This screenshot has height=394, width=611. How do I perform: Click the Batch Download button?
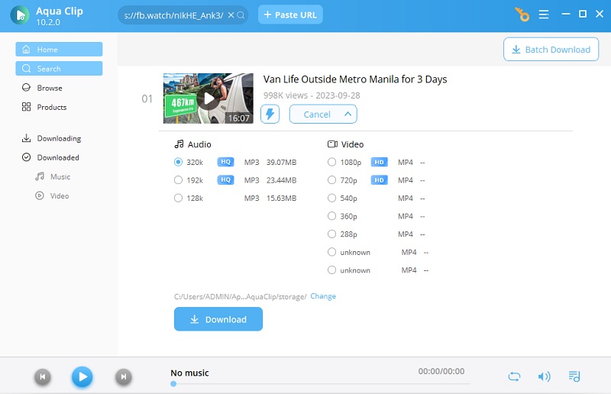pyautogui.click(x=551, y=50)
